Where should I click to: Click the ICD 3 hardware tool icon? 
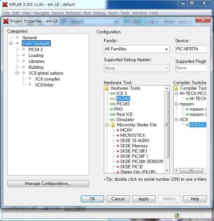click(x=113, y=93)
